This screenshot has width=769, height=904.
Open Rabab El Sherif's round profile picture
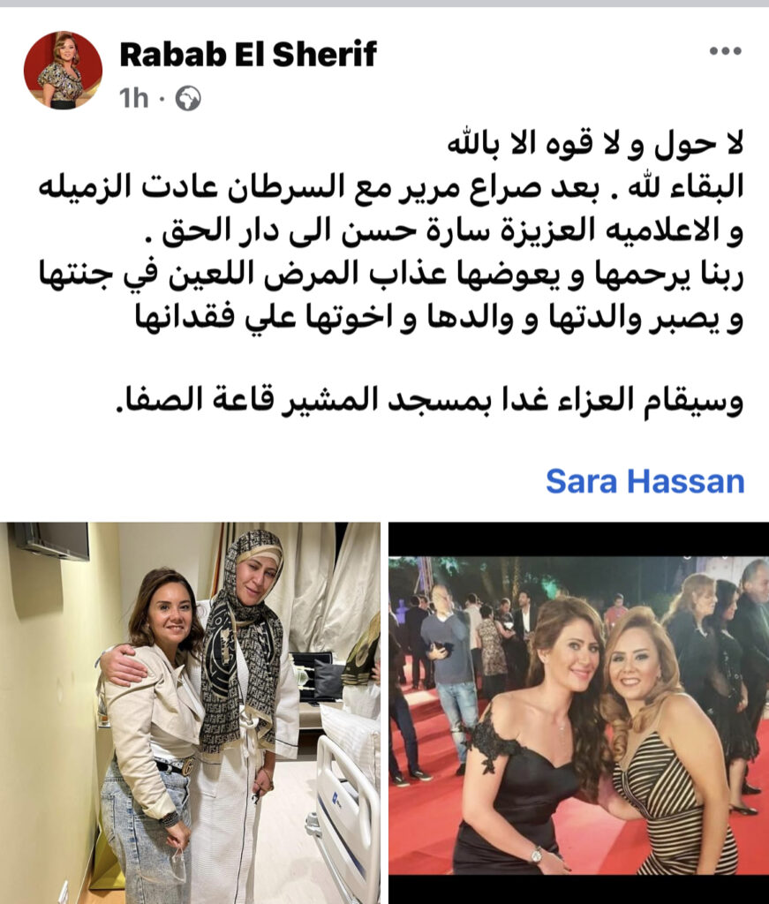(63, 71)
